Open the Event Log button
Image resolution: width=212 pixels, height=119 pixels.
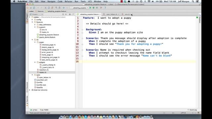(x=192, y=110)
